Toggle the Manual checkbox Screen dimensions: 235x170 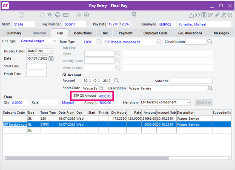pos(78,103)
